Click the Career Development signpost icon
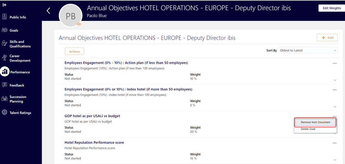 (x=4, y=58)
